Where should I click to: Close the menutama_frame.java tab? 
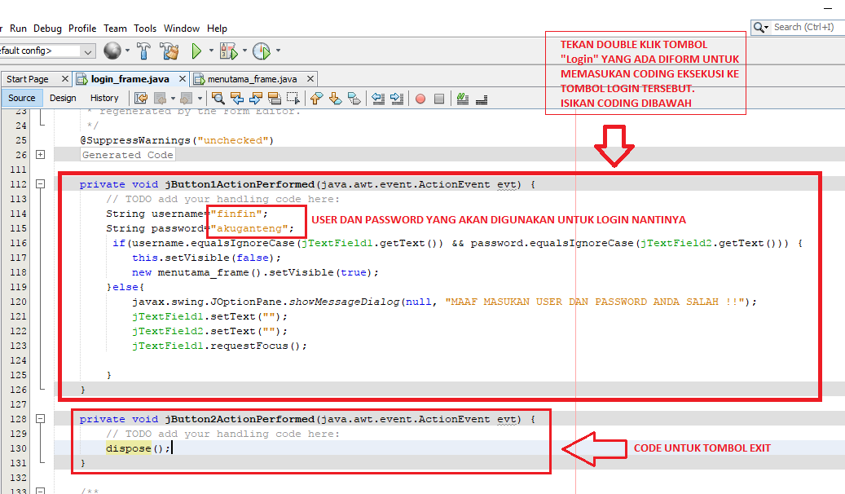pyautogui.click(x=310, y=79)
